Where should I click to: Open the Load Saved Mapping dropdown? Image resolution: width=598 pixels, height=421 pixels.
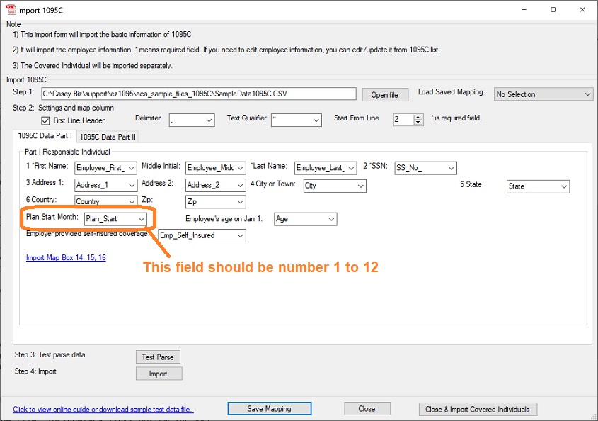click(x=543, y=94)
